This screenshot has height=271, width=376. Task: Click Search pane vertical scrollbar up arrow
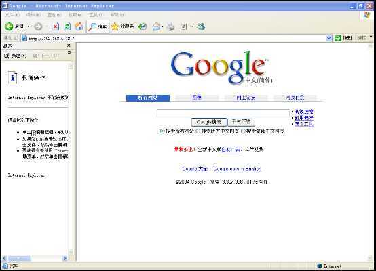click(x=71, y=67)
